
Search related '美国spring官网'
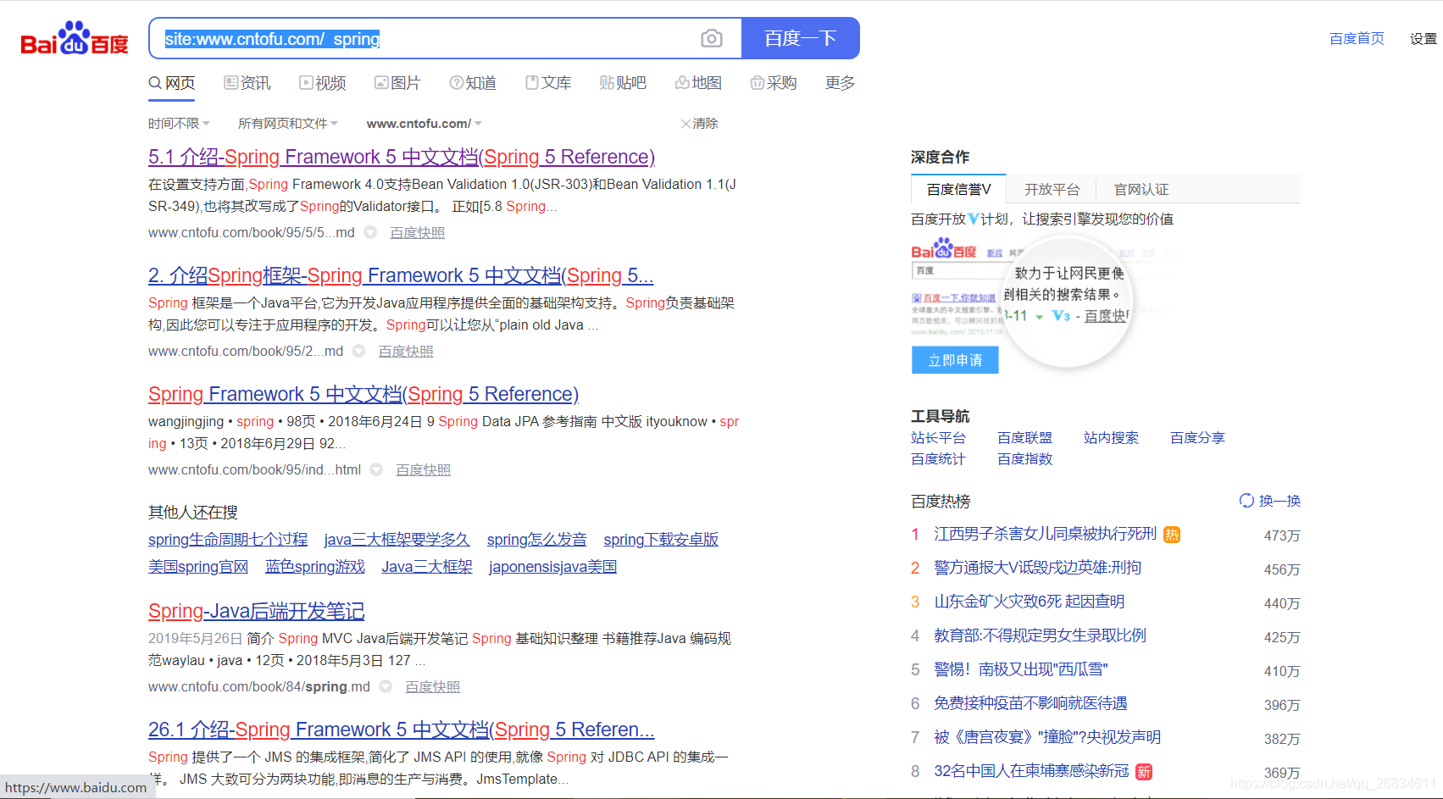coord(198,567)
